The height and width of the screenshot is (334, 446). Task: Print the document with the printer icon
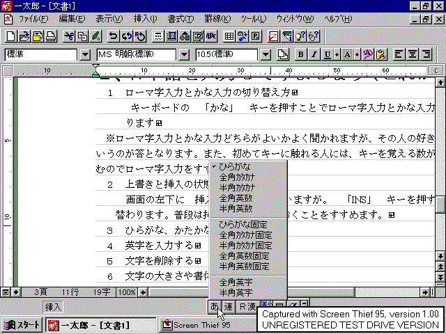coord(51,36)
